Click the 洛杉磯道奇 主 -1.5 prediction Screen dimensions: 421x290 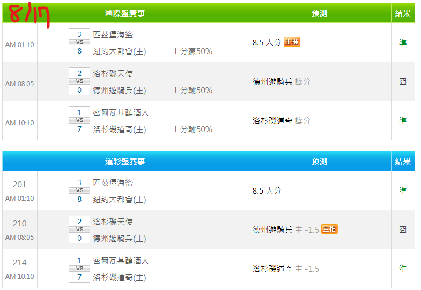(286, 269)
